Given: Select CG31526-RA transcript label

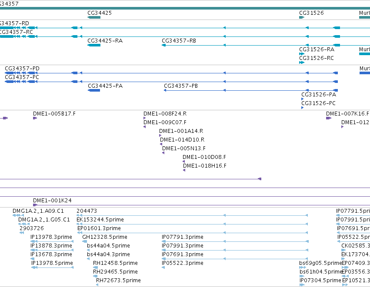Looking at the screenshot, I should (317, 49).
